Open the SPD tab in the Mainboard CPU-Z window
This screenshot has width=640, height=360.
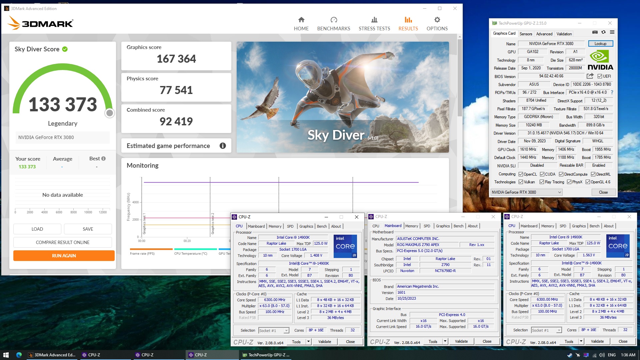427,226
